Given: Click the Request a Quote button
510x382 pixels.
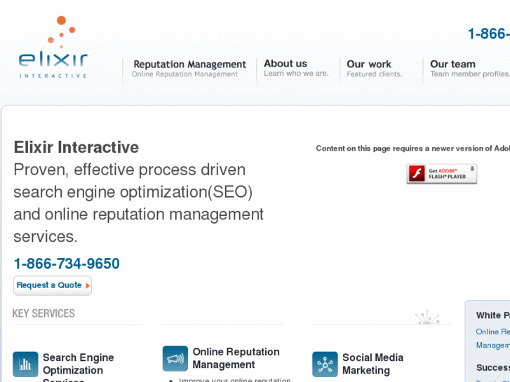Looking at the screenshot, I should point(53,285).
